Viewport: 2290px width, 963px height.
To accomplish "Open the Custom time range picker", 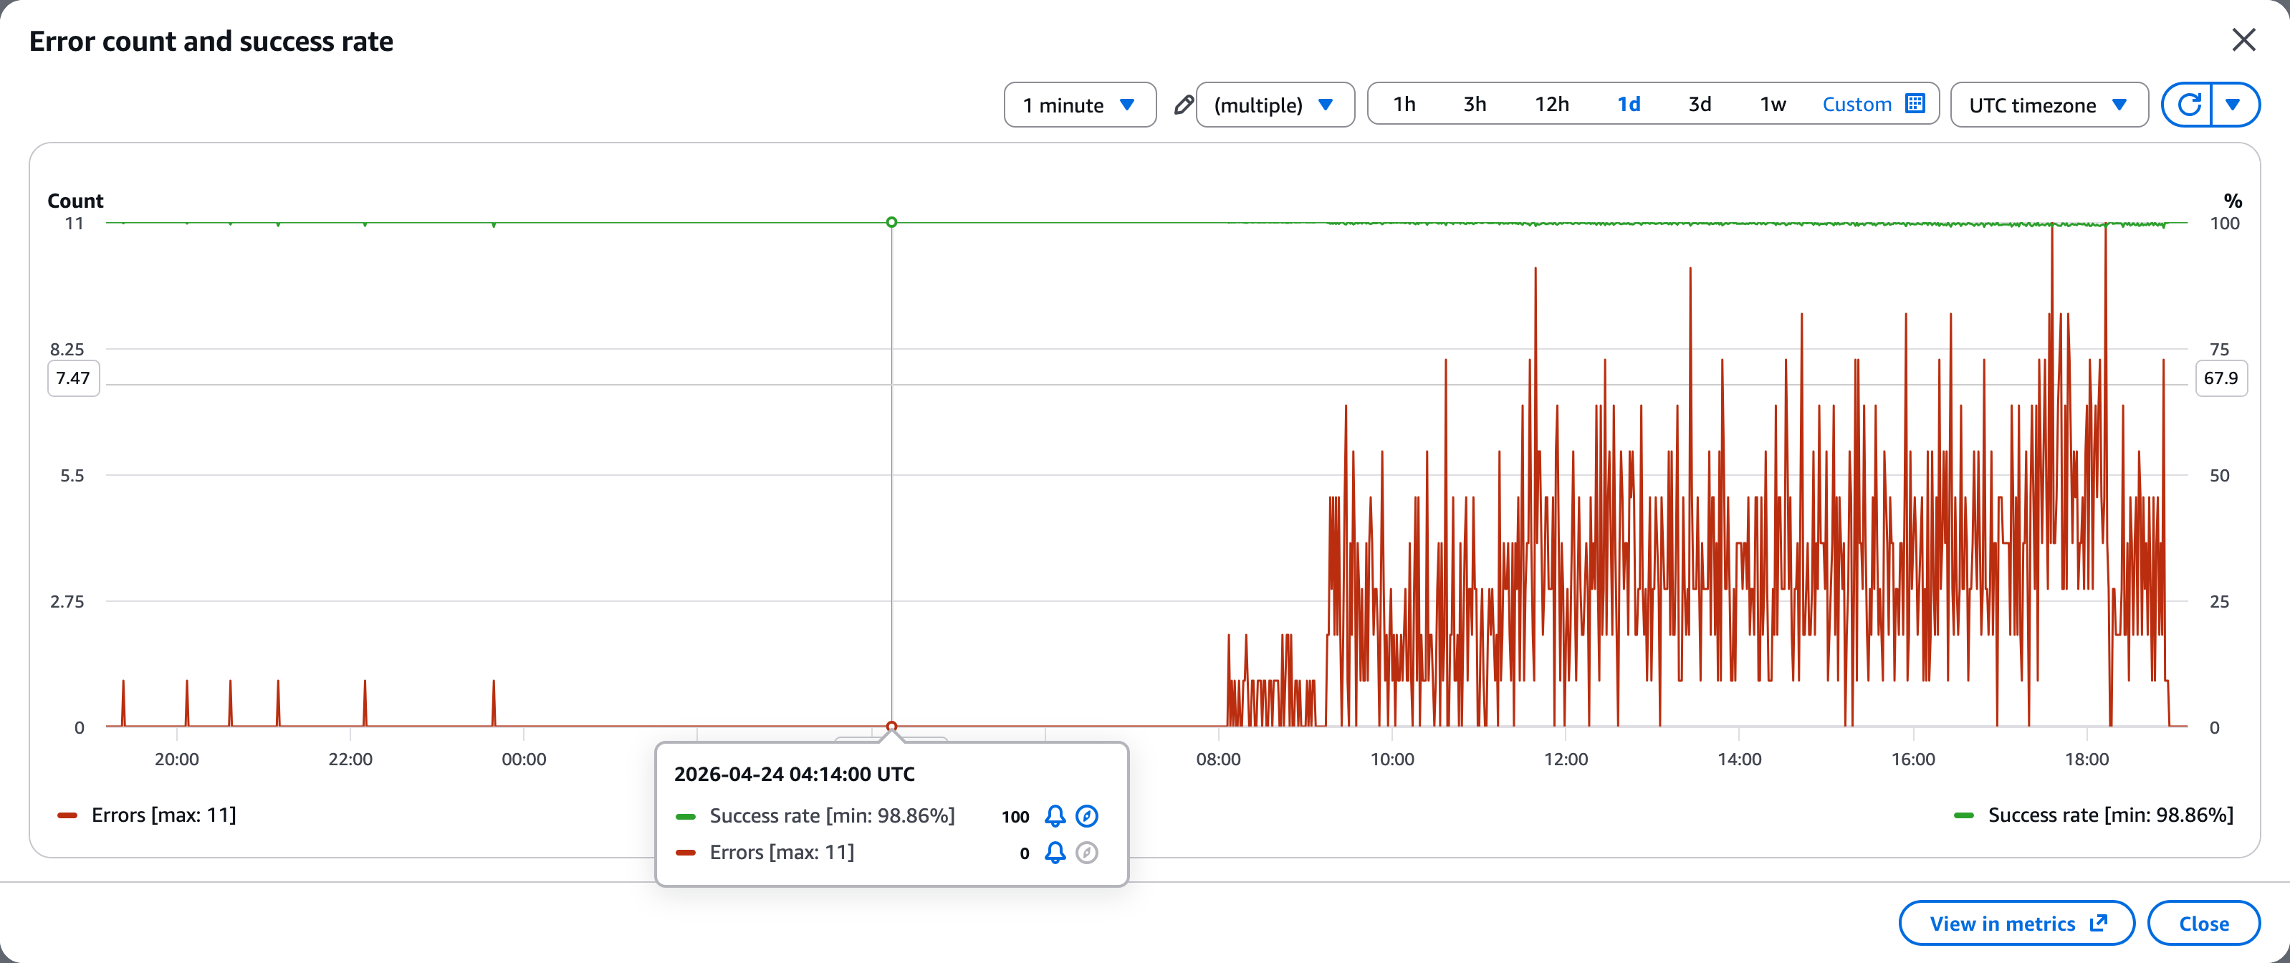I will point(1873,104).
